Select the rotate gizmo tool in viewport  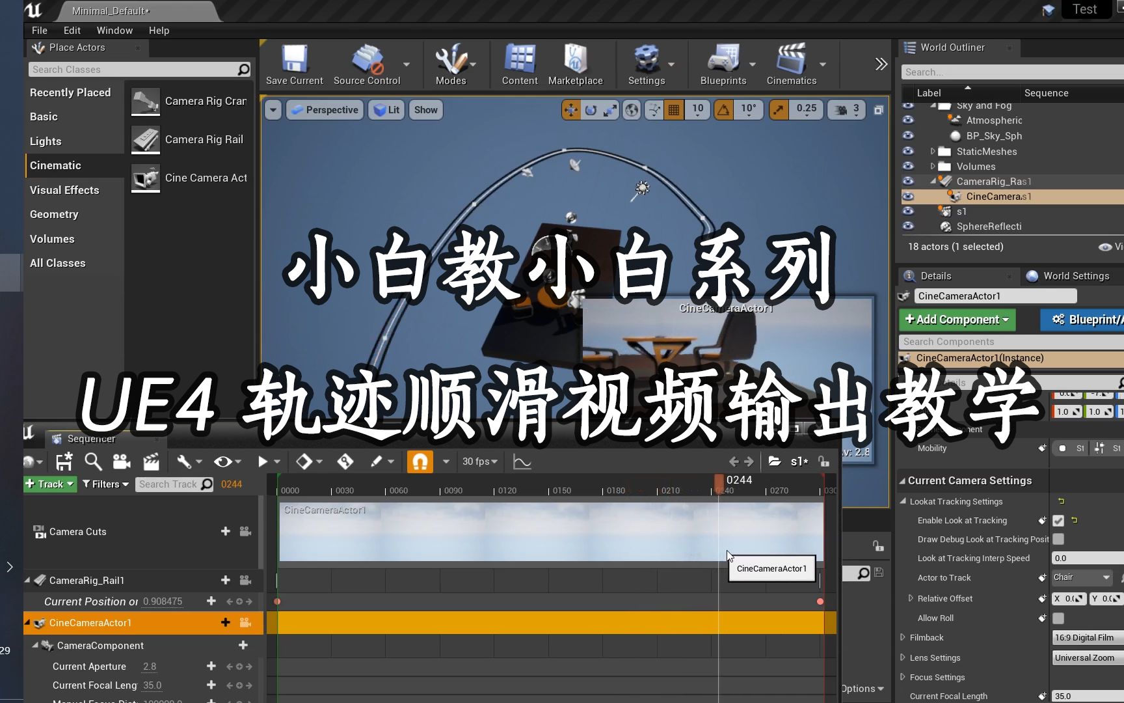click(591, 110)
